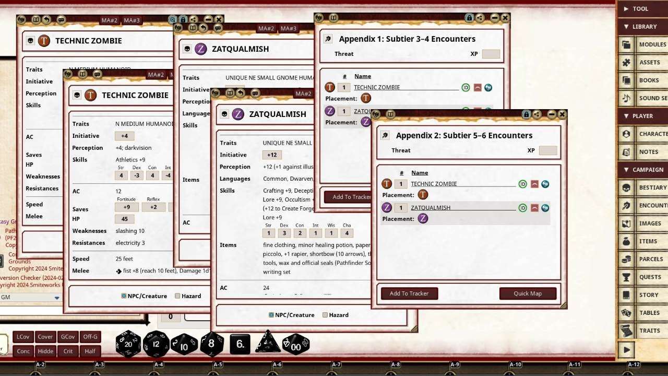Select the Hazard radio button on Zatqualmish sheet
Screen dimensions: 668x376
[x=326, y=314]
